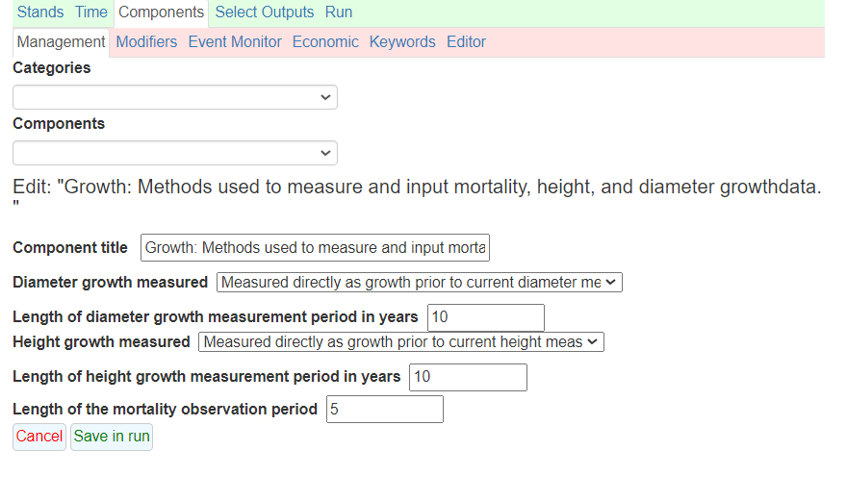Open the Diameter growth measured dropdown
Image resolution: width=847 pixels, height=501 pixels.
click(420, 283)
